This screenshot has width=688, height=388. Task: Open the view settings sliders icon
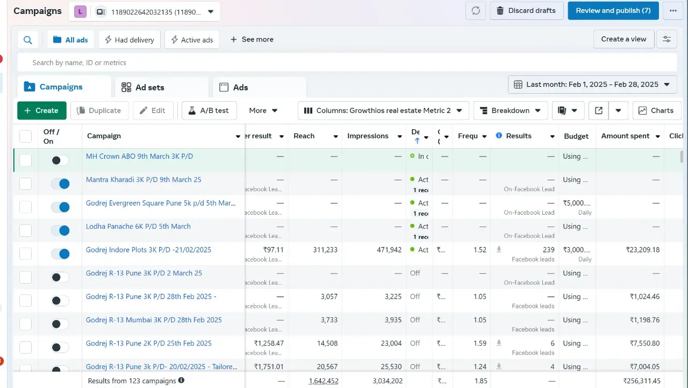(666, 39)
